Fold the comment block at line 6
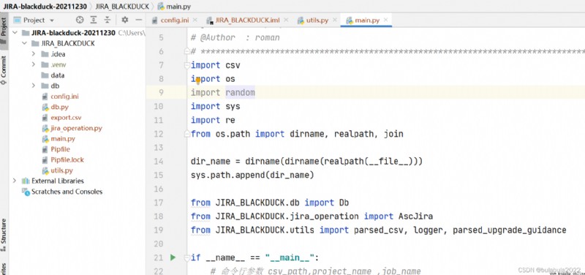 (187, 51)
